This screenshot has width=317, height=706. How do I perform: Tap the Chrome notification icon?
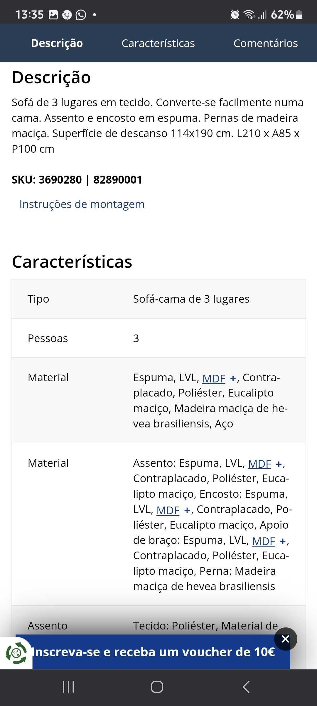[67, 15]
